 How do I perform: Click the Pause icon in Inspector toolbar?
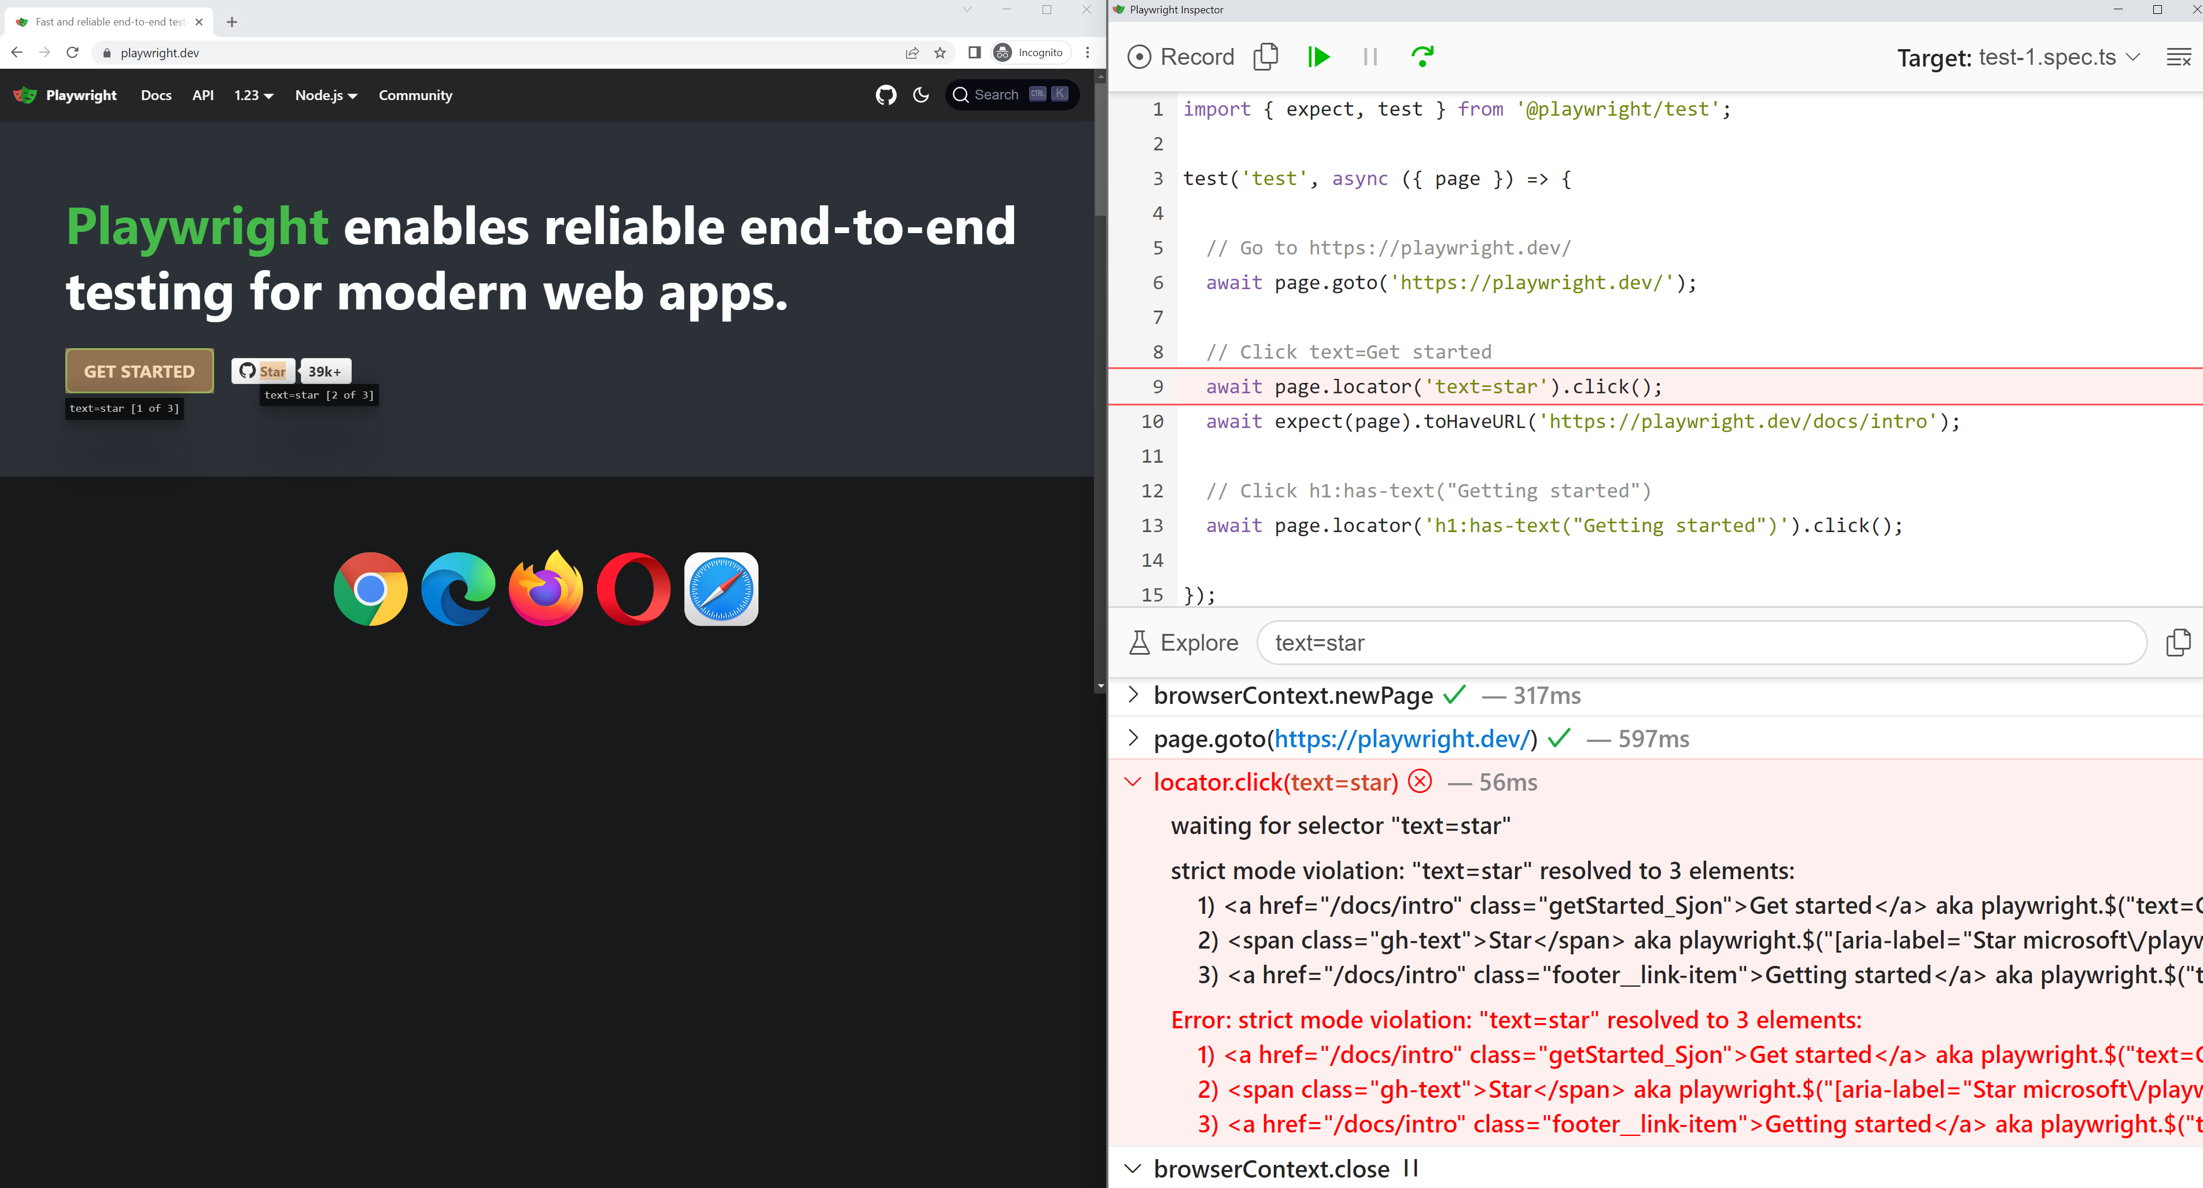pyautogui.click(x=1369, y=57)
